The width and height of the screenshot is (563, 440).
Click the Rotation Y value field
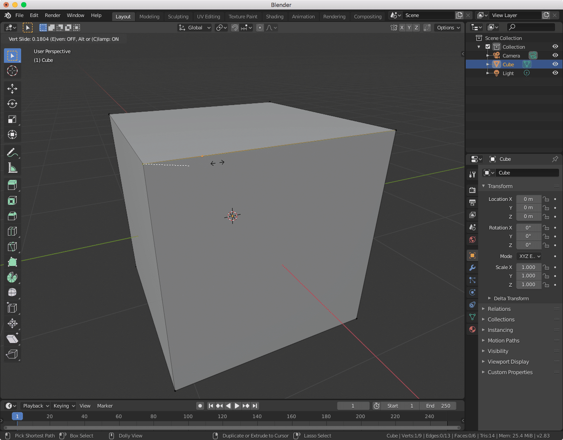coord(529,236)
